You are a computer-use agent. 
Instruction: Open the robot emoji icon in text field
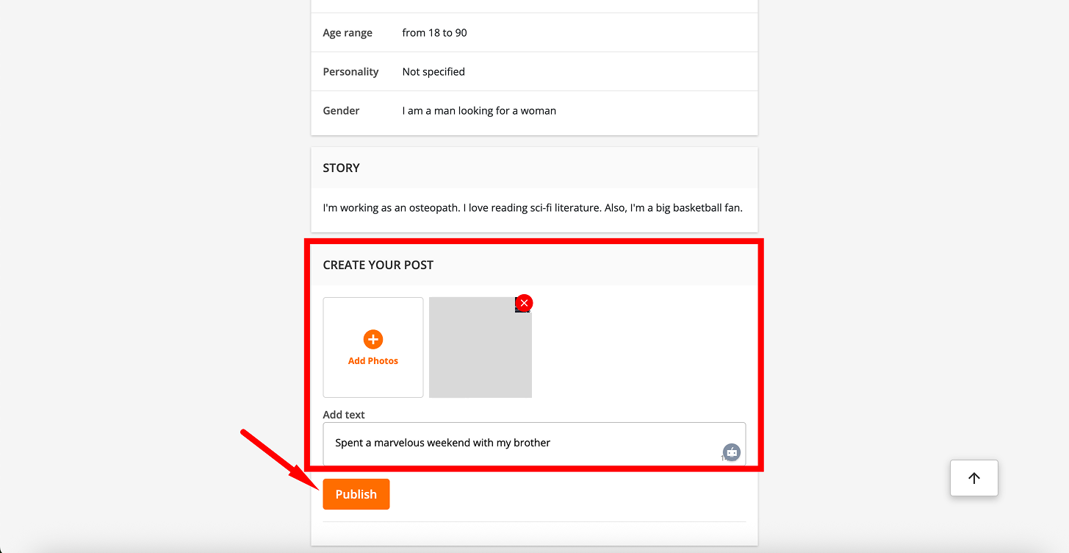pyautogui.click(x=730, y=452)
